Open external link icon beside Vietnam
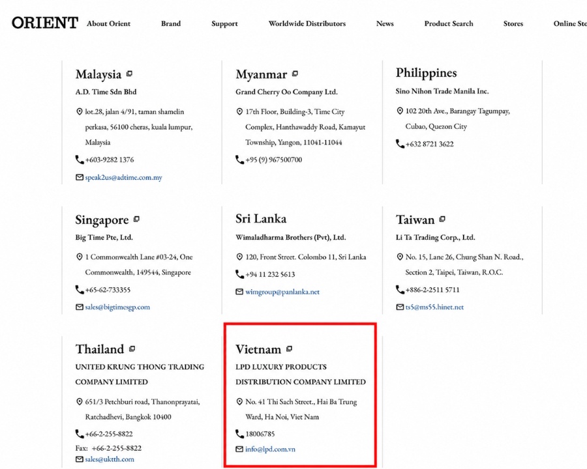 tap(289, 348)
